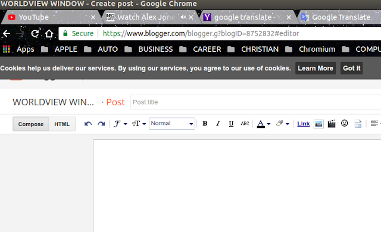381x232 pixels.
Task: Click the browser forward arrow
Action: (21, 33)
